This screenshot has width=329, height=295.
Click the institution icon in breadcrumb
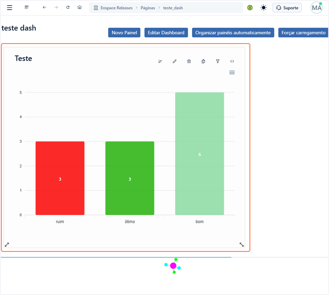[96, 8]
